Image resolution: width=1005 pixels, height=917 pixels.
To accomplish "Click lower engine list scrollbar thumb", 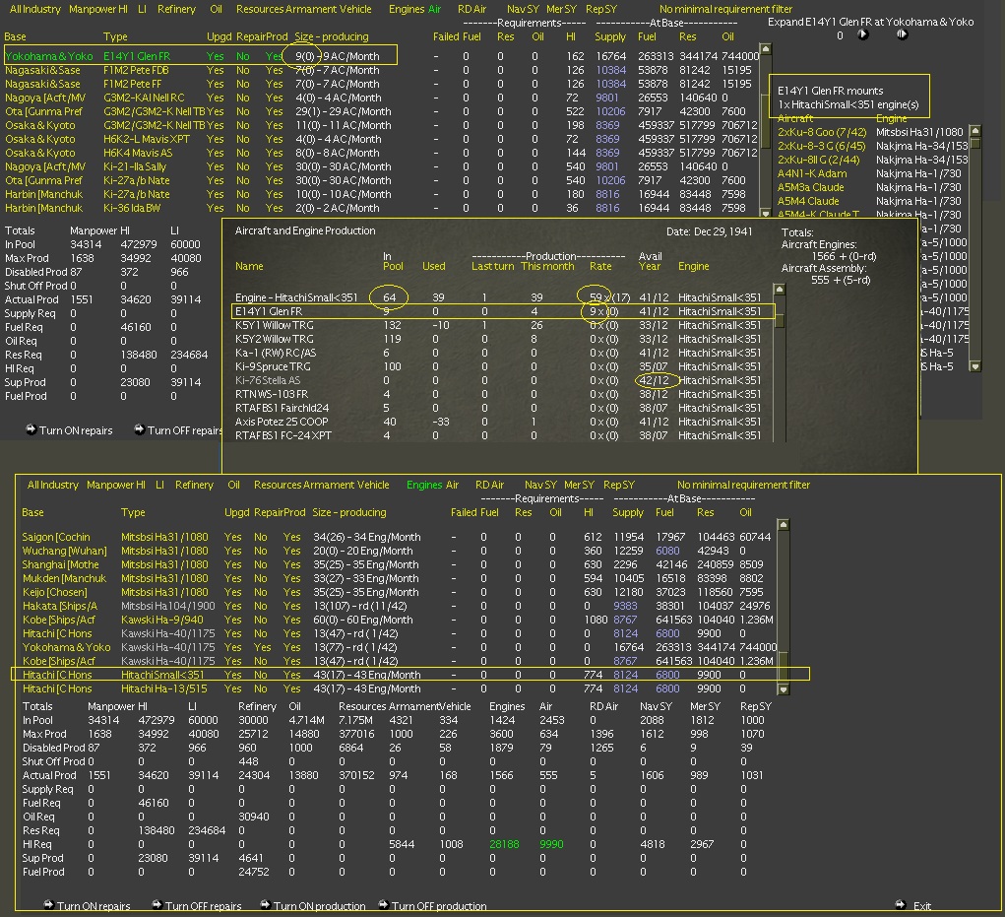I will click(x=783, y=668).
